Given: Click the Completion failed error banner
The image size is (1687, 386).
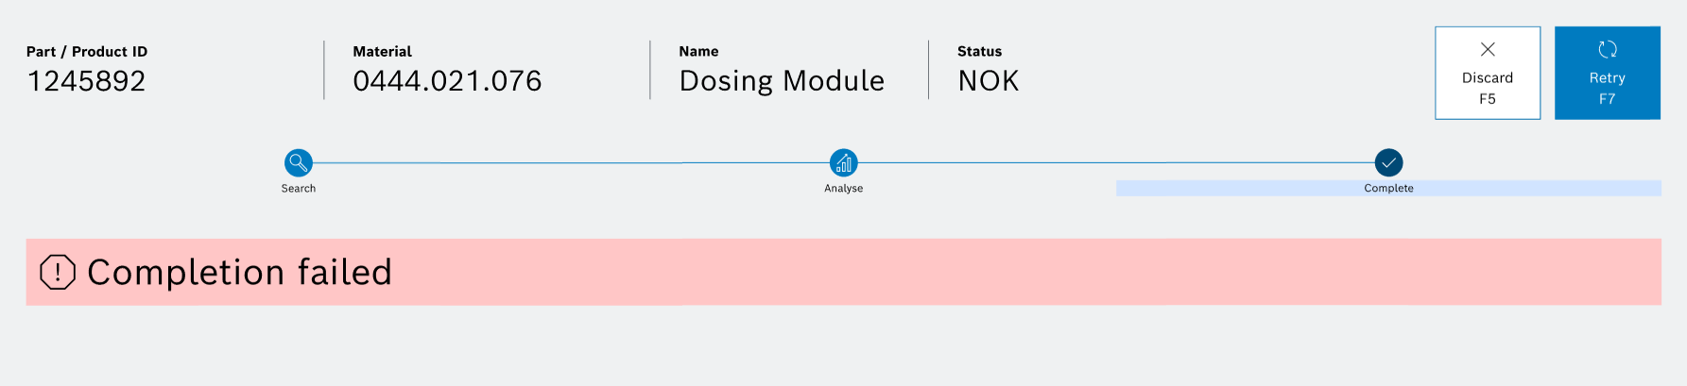Looking at the screenshot, I should tap(843, 272).
